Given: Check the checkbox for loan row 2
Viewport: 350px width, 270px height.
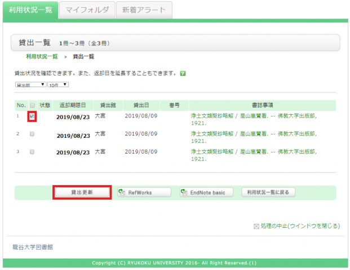Looking at the screenshot, I should [32, 134].
